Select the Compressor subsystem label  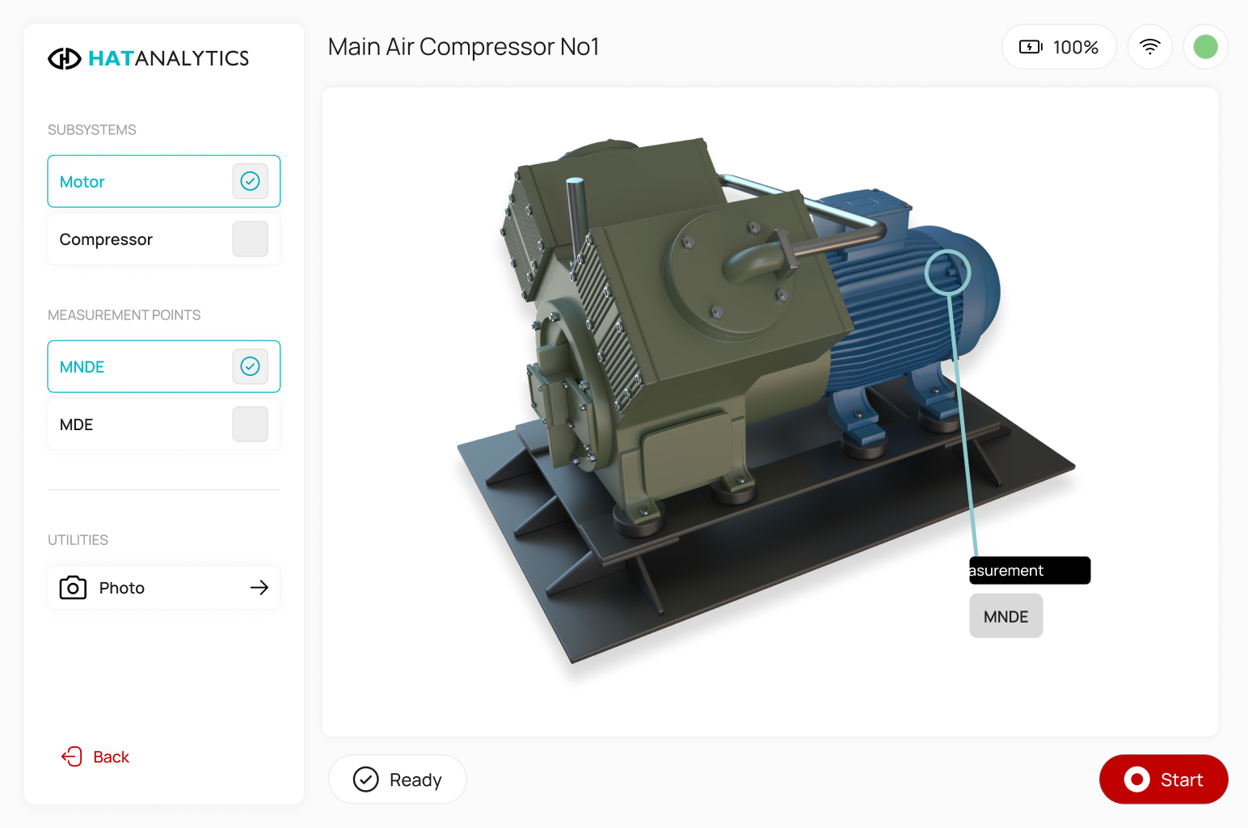coord(106,239)
